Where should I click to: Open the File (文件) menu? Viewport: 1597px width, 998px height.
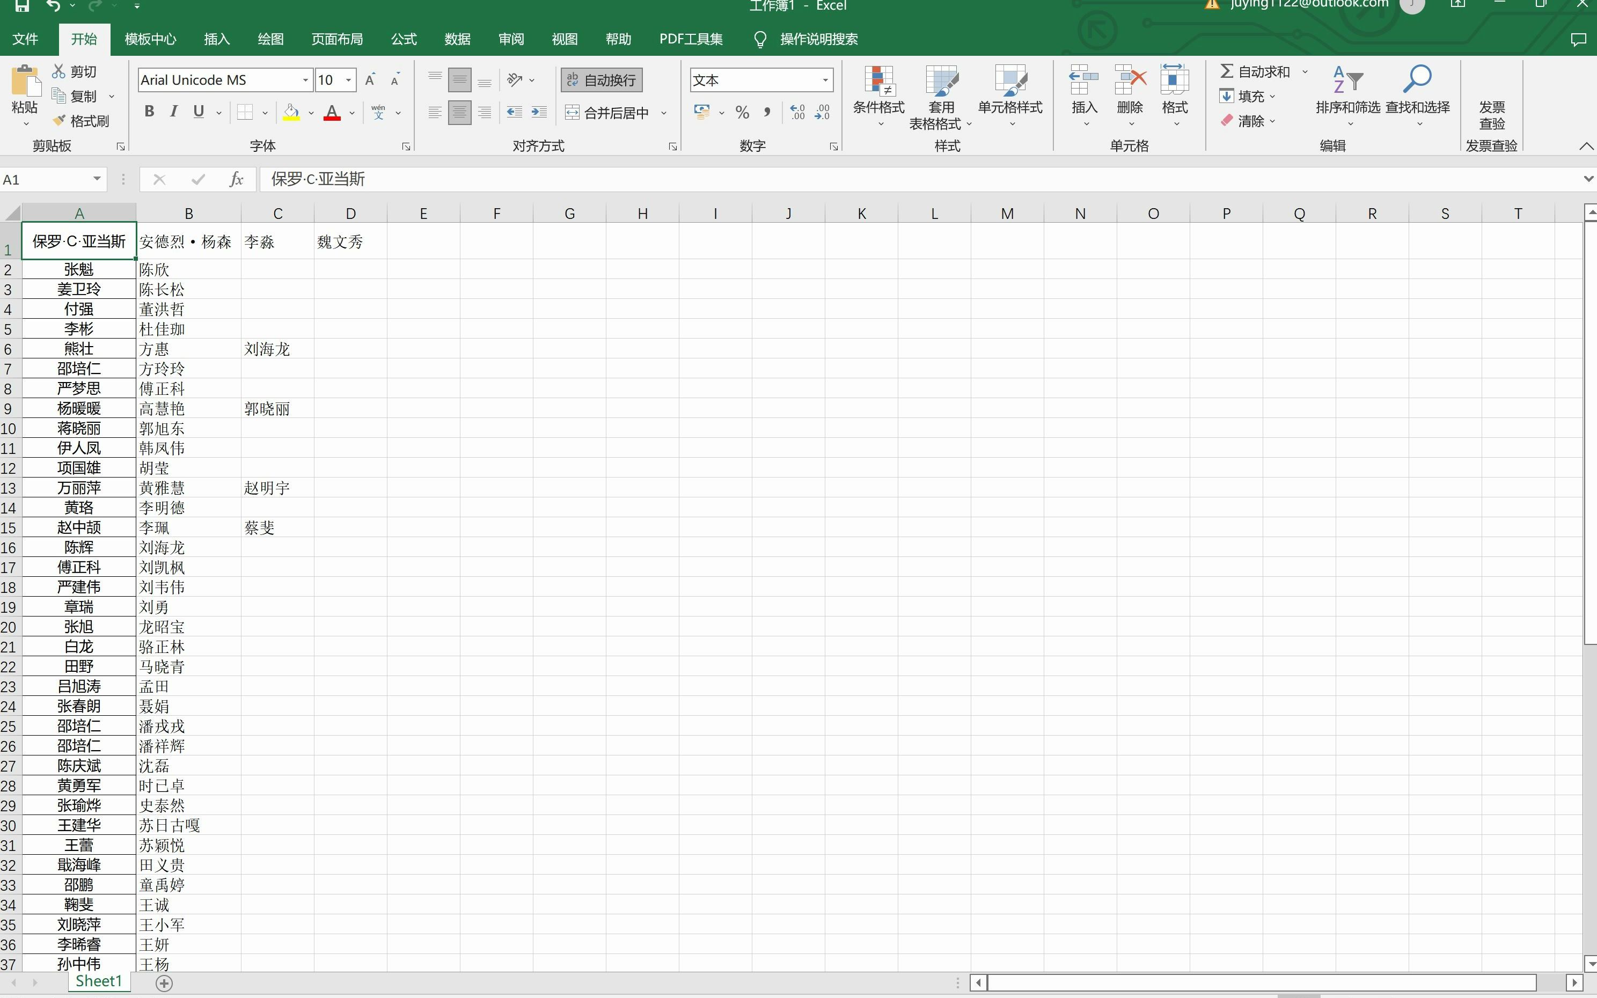click(x=25, y=39)
